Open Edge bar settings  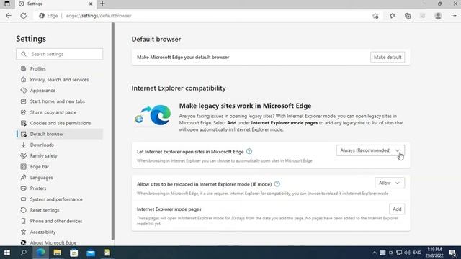coord(60,166)
